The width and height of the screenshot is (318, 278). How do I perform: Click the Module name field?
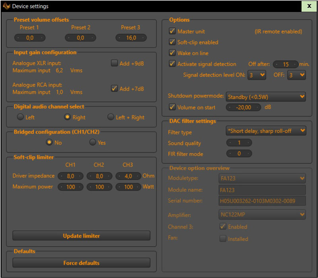pos(262,190)
